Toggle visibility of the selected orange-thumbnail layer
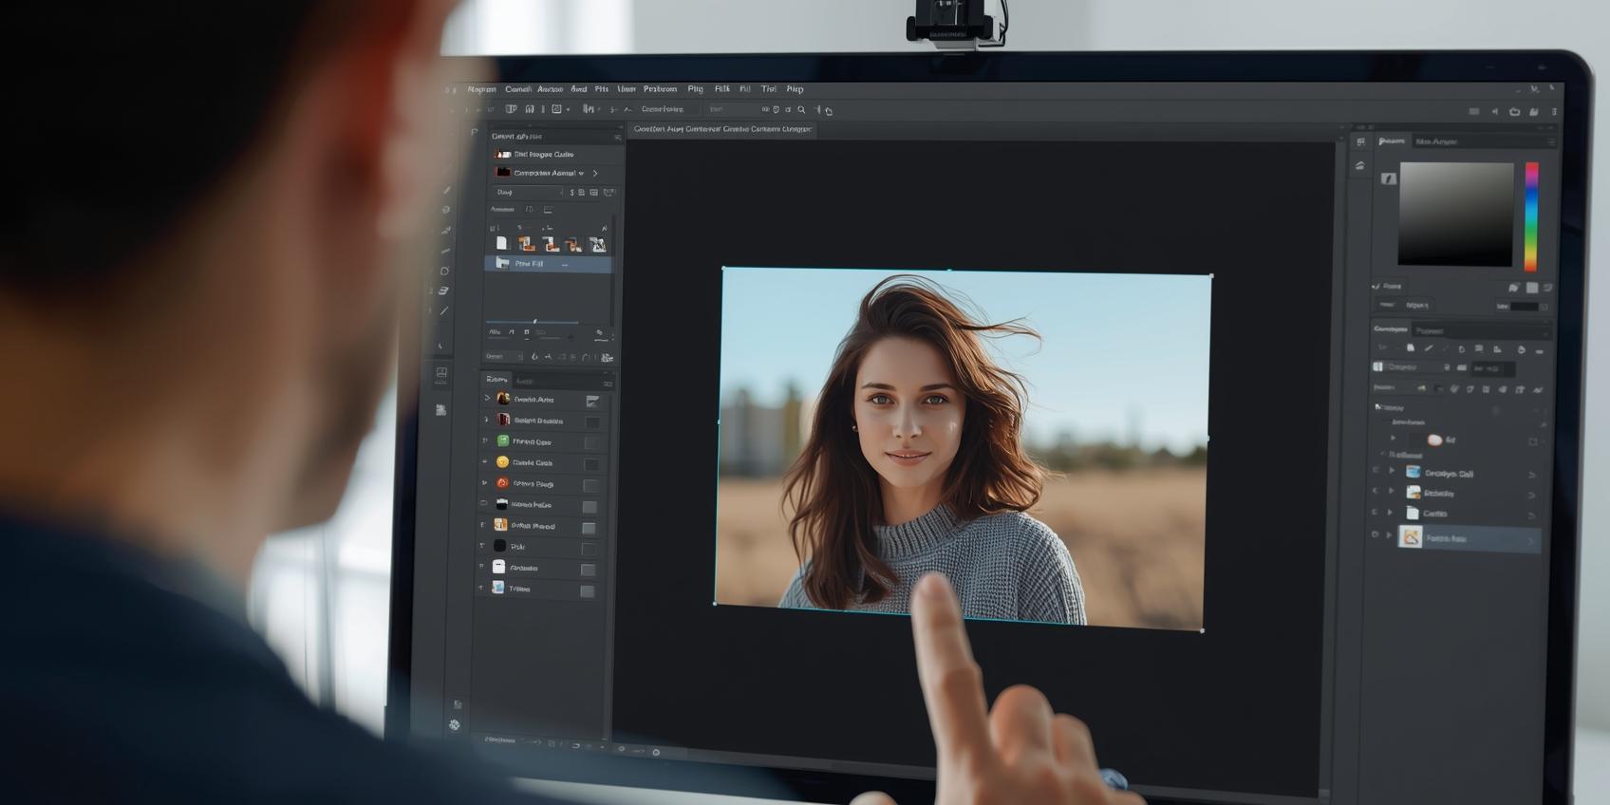The height and width of the screenshot is (805, 1610). (x=1375, y=534)
